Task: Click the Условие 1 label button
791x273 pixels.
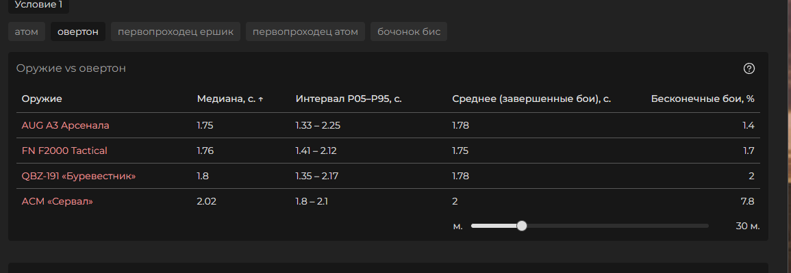Action: (38, 5)
